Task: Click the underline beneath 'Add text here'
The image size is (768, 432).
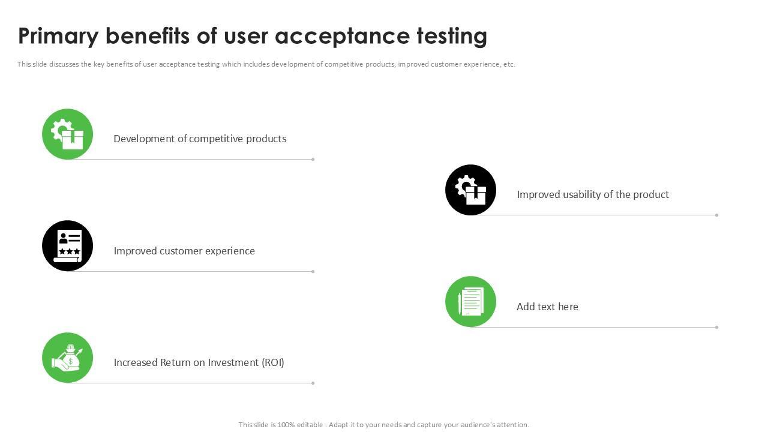Action: click(x=600, y=328)
